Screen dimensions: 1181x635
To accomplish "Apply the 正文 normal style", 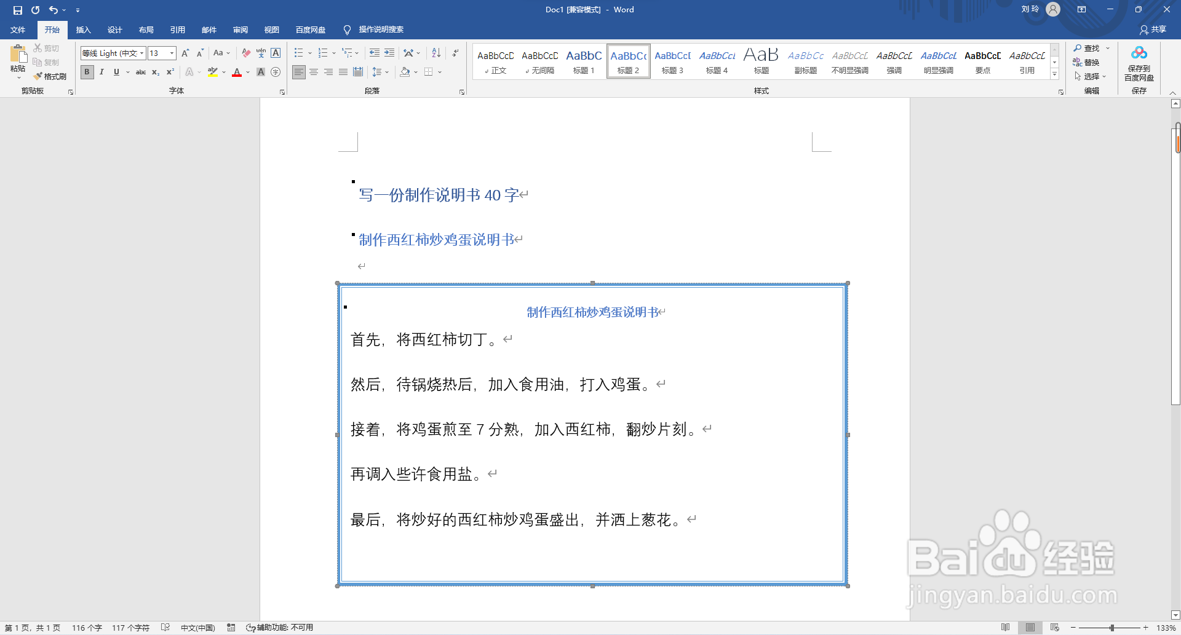I will click(495, 61).
